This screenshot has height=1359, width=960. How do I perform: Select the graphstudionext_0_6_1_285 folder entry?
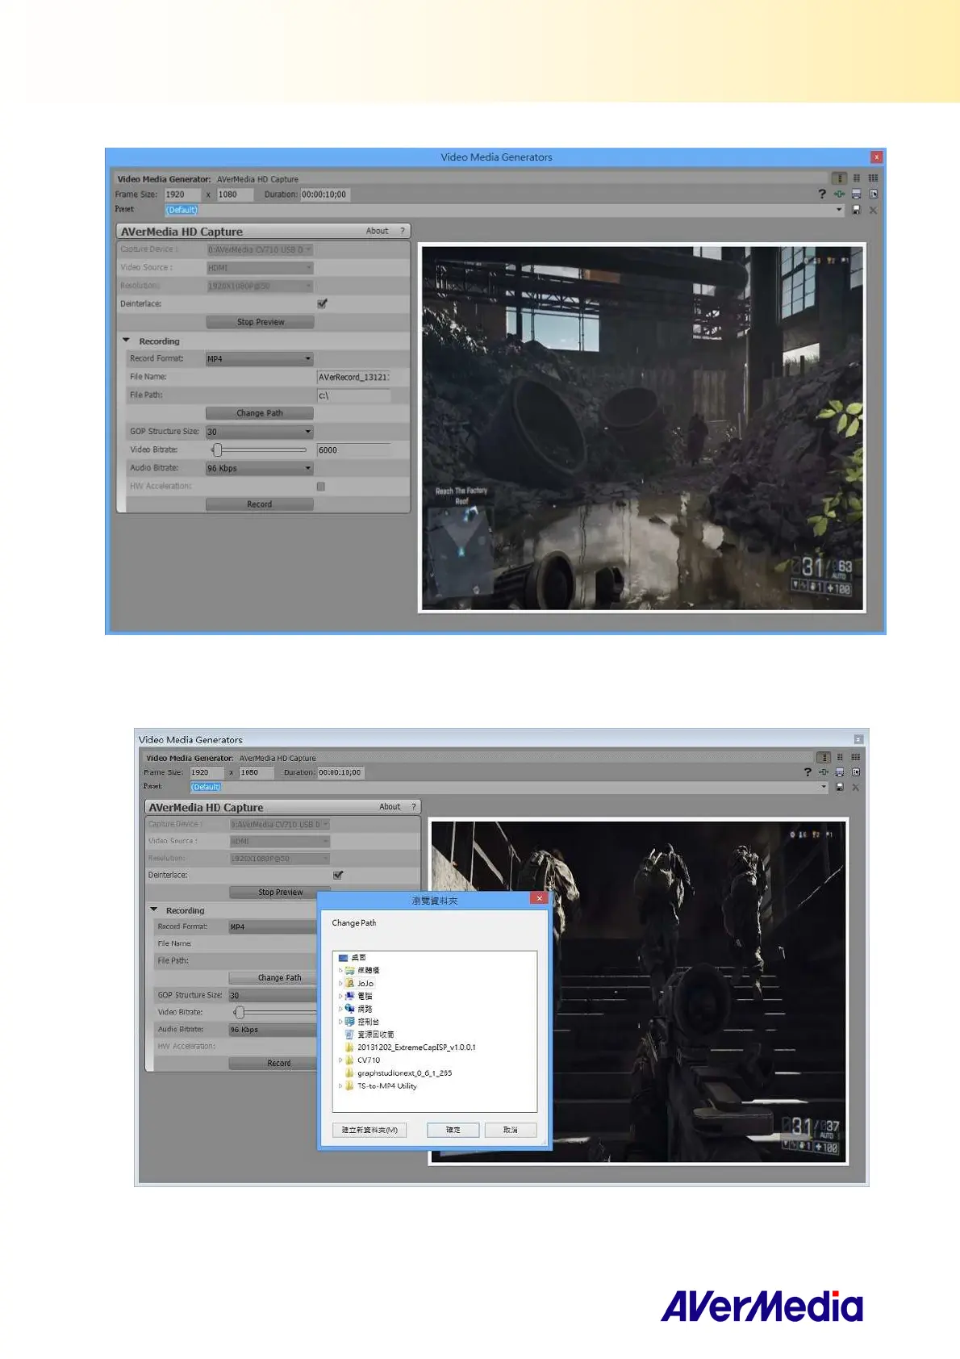click(x=404, y=1073)
